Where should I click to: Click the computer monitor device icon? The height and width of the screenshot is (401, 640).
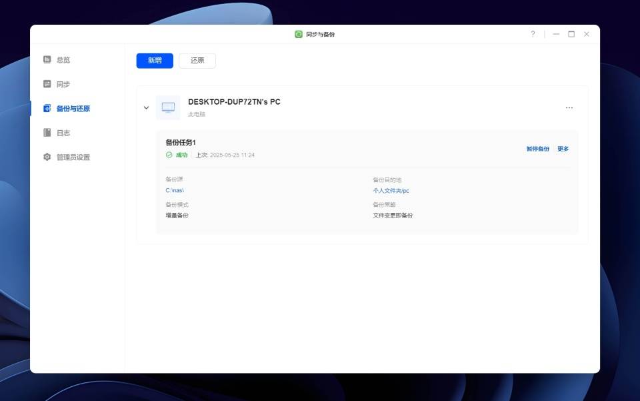[x=168, y=107]
